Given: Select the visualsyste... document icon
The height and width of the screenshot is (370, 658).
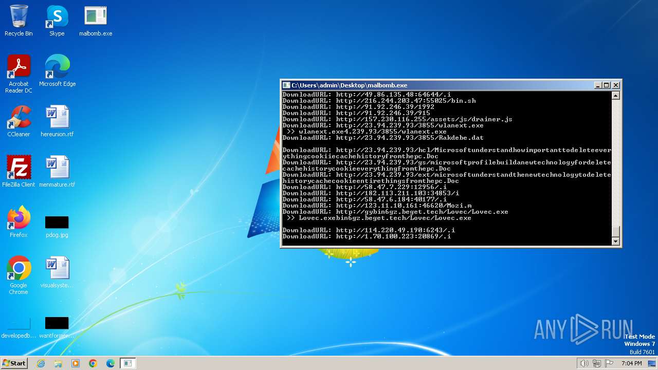Looking at the screenshot, I should [57, 272].
